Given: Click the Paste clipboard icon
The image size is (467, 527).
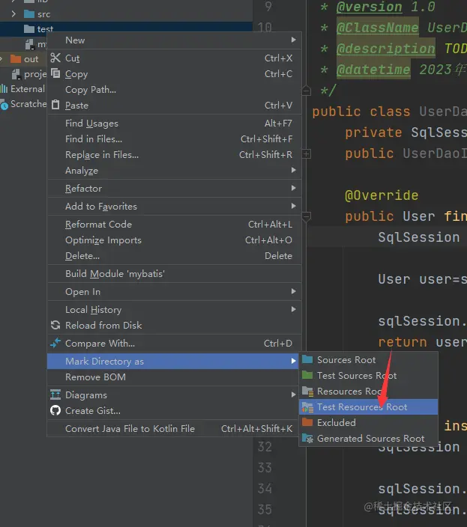Looking at the screenshot, I should [x=55, y=106].
